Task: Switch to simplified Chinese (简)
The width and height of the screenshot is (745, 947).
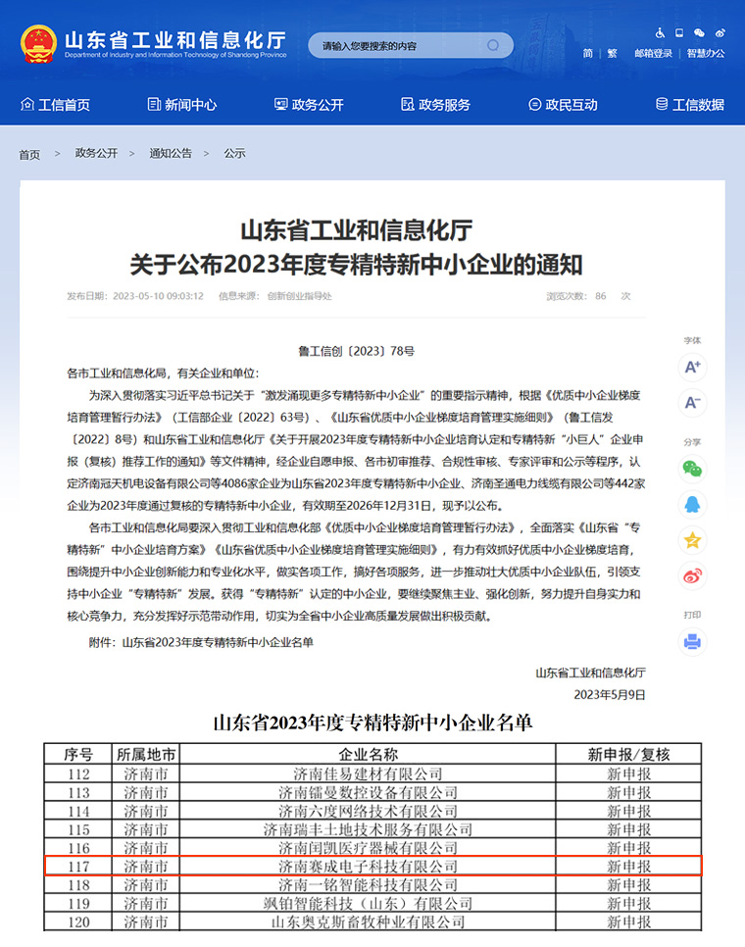Action: 587,54
